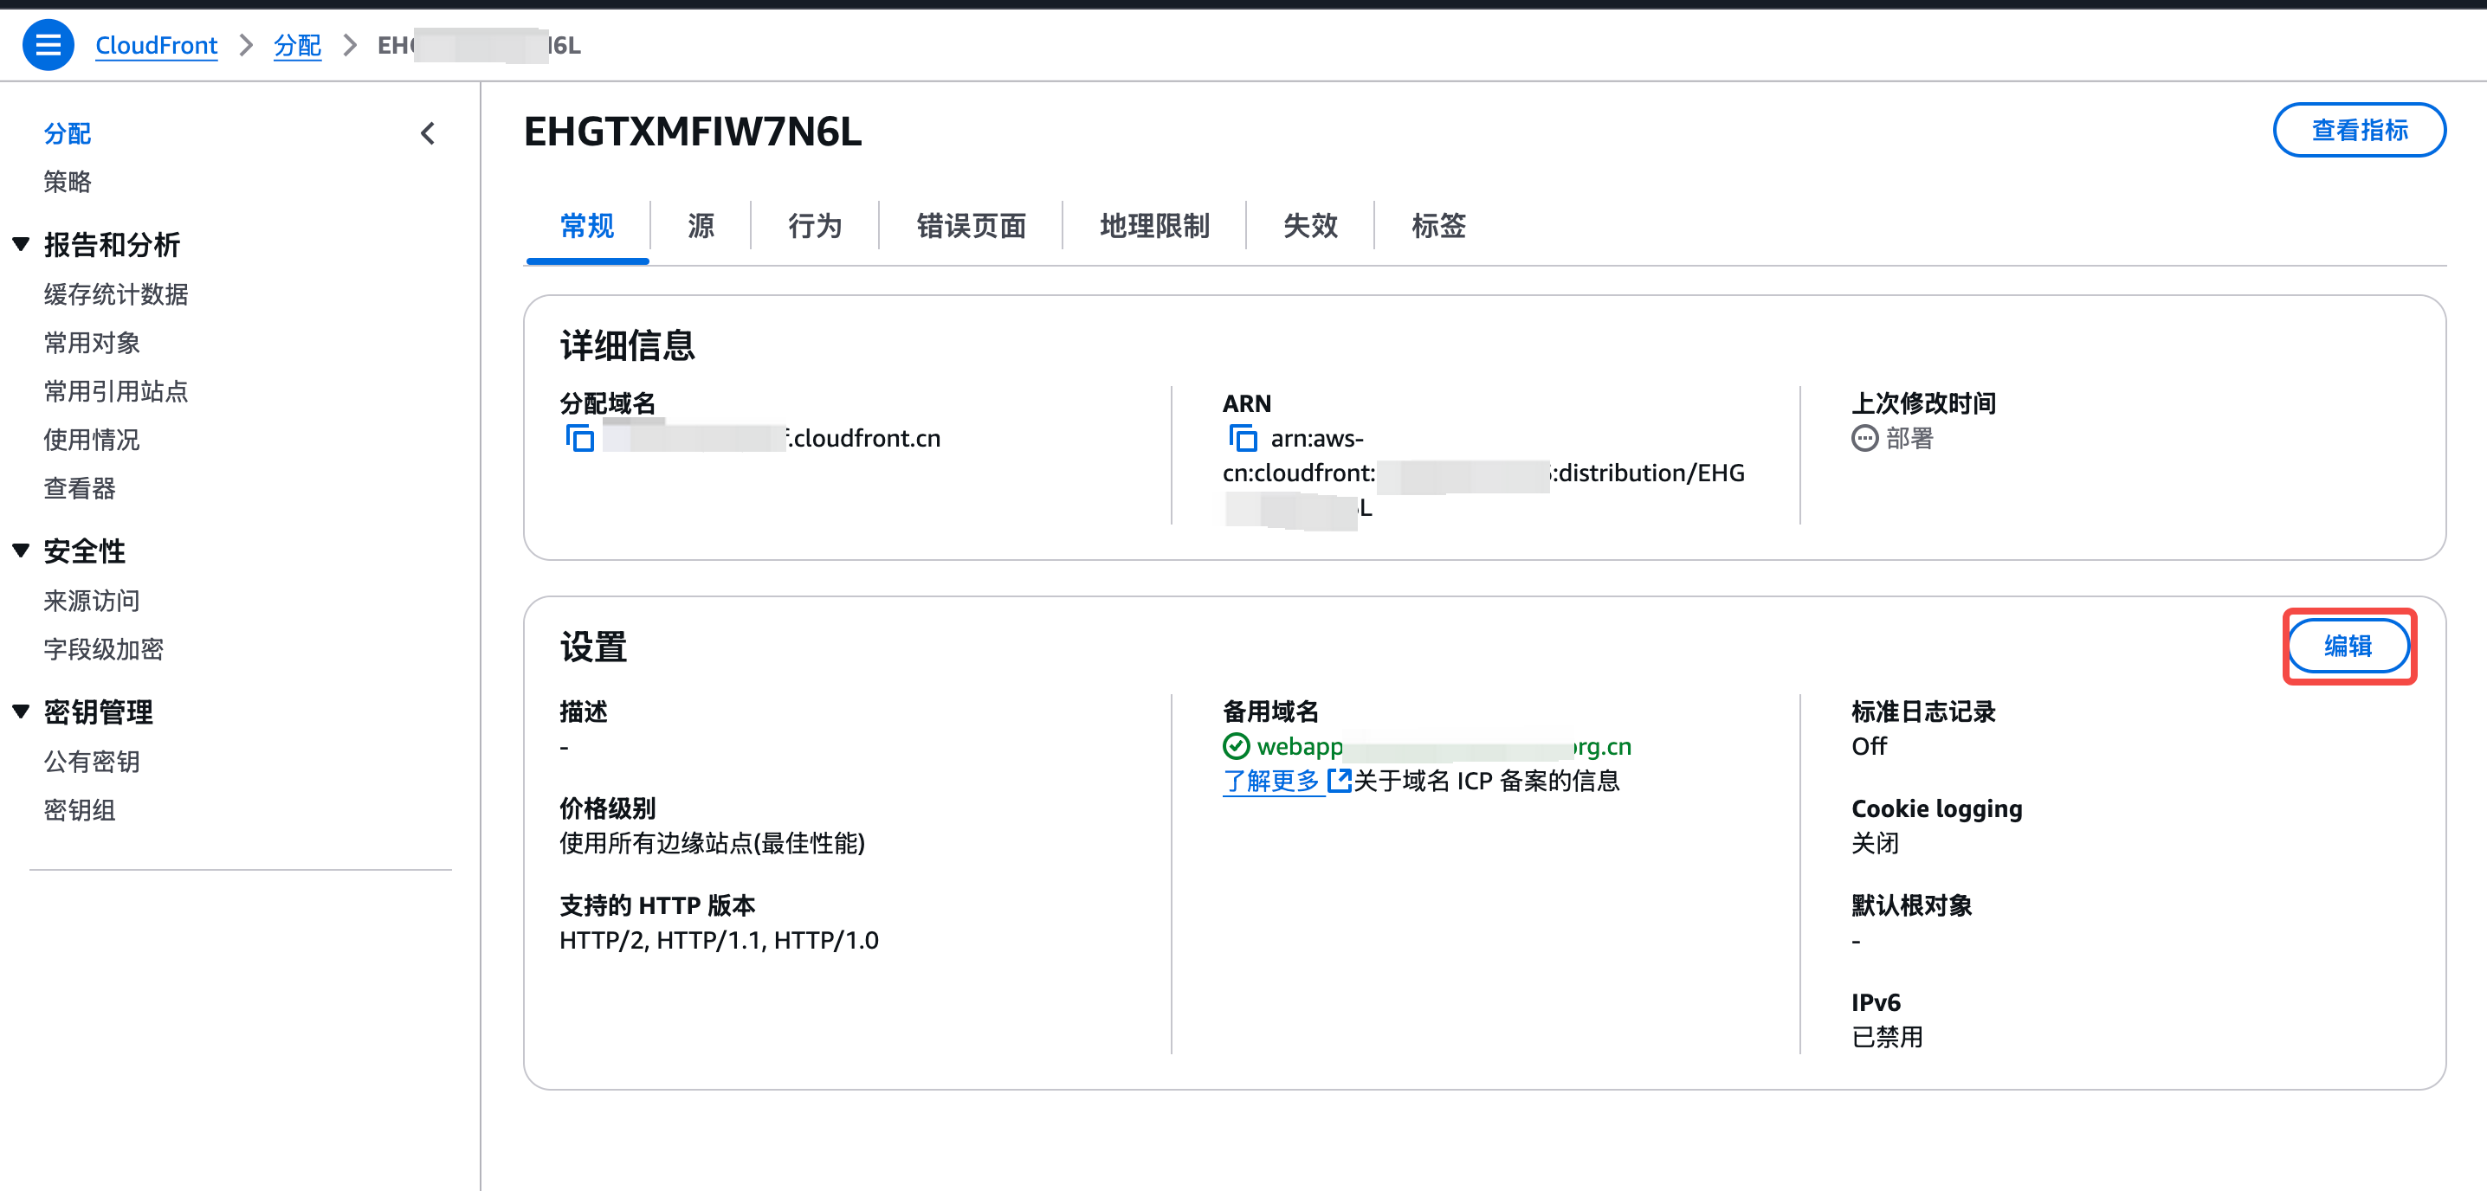Open 策略 in the sidebar
The width and height of the screenshot is (2487, 1191).
coord(68,182)
